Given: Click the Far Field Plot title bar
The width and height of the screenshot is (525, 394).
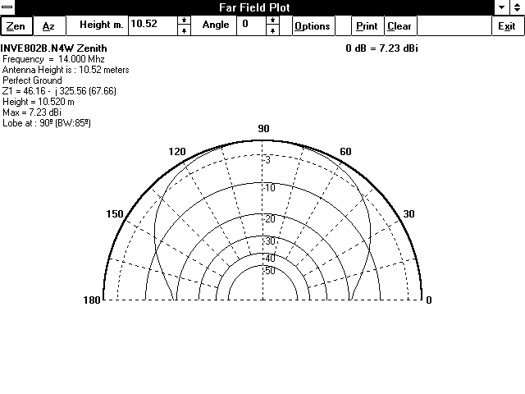Looking at the screenshot, I should [254, 7].
